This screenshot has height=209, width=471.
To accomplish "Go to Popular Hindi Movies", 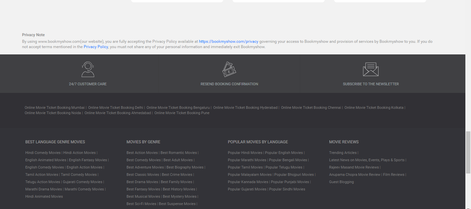I will pyautogui.click(x=245, y=153).
